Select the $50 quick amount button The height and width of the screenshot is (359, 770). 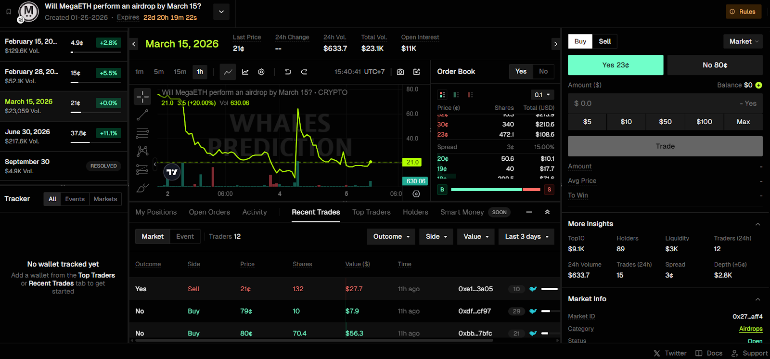(665, 122)
